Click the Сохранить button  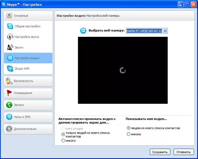pos(160,152)
